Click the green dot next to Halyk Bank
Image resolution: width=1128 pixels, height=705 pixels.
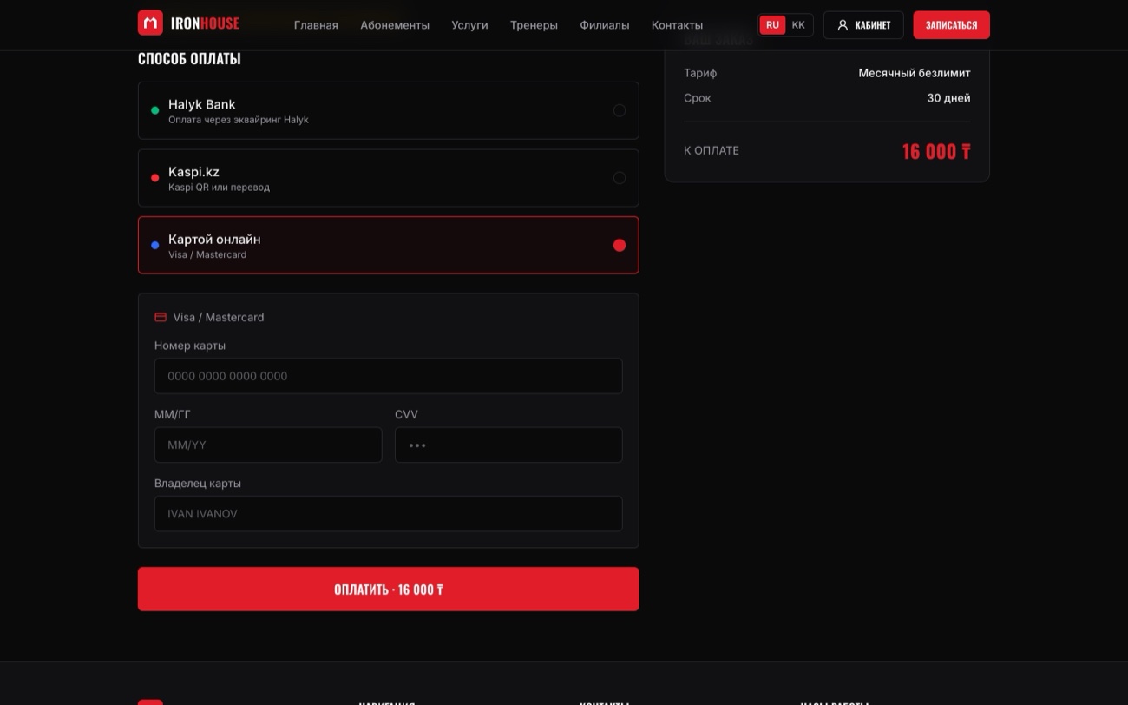(155, 110)
